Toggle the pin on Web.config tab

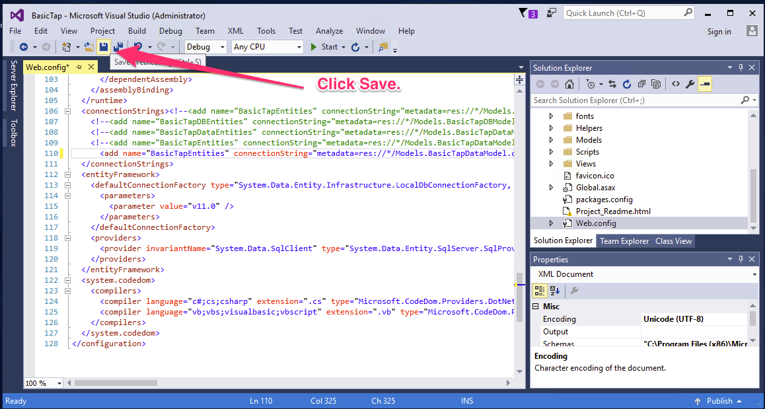click(79, 67)
